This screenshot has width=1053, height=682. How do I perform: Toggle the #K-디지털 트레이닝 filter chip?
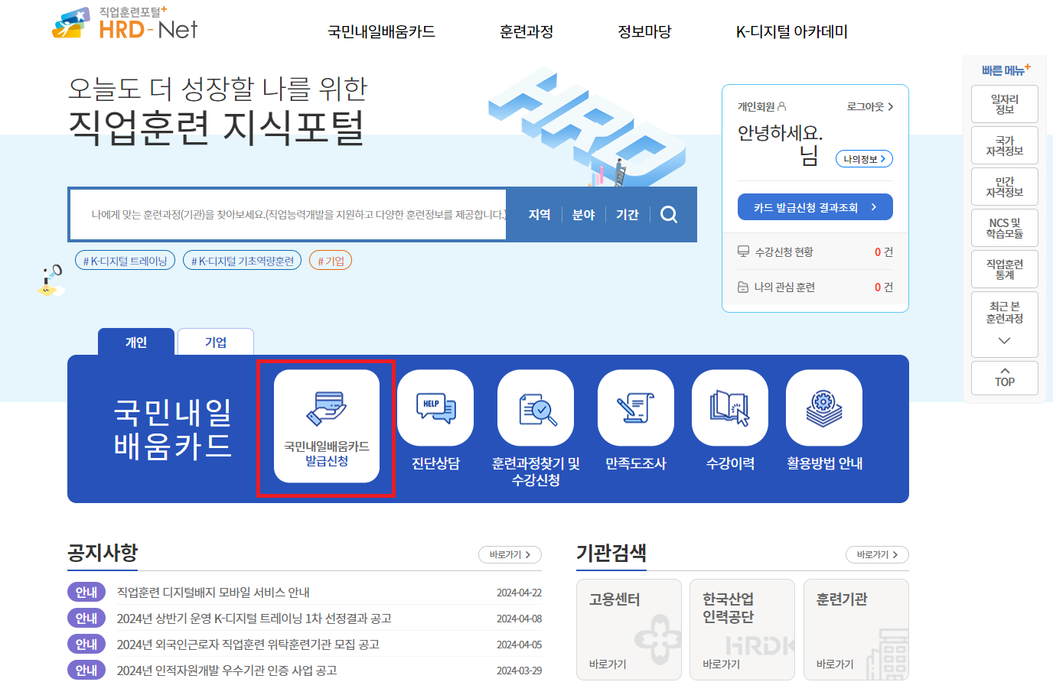(x=125, y=260)
